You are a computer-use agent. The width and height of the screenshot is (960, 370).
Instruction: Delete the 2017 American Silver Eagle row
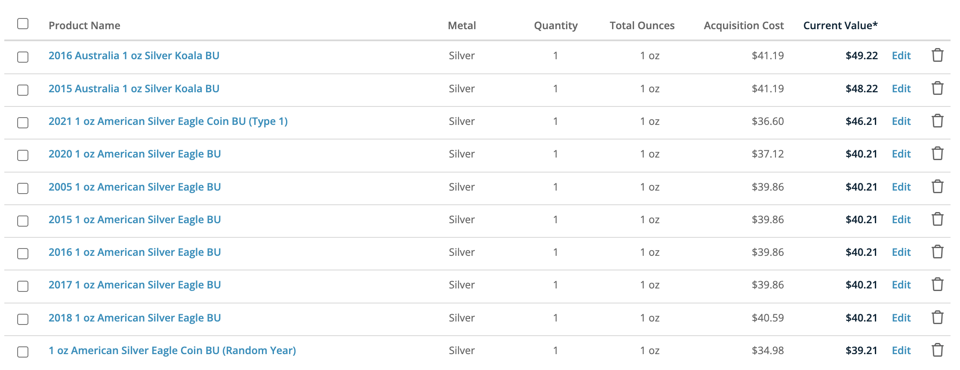coord(937,285)
